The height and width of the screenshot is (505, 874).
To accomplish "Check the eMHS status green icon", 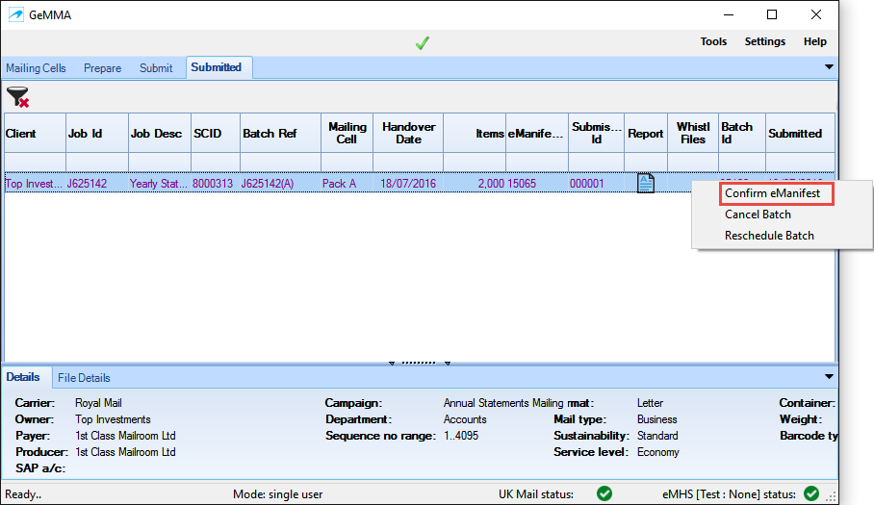I will pyautogui.click(x=811, y=493).
